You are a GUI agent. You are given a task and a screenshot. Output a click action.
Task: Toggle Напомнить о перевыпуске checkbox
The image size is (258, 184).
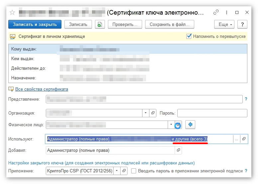tap(189, 36)
